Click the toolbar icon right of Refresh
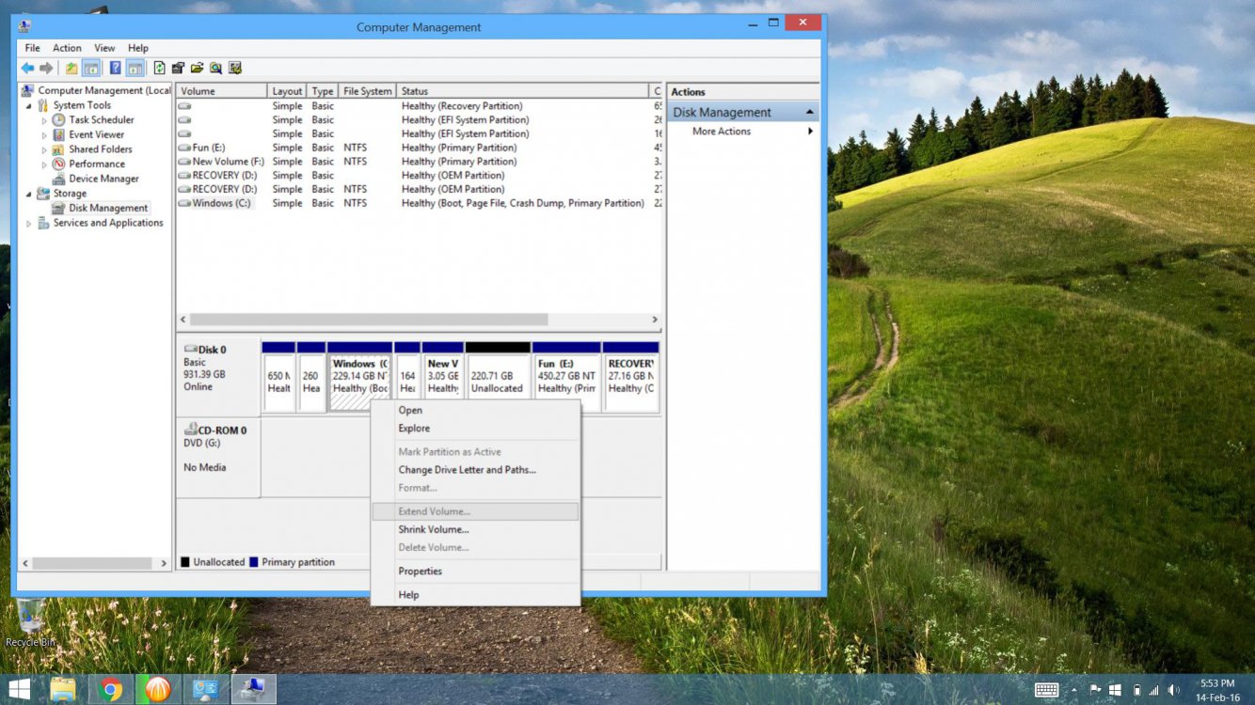The image size is (1255, 705). click(x=179, y=68)
